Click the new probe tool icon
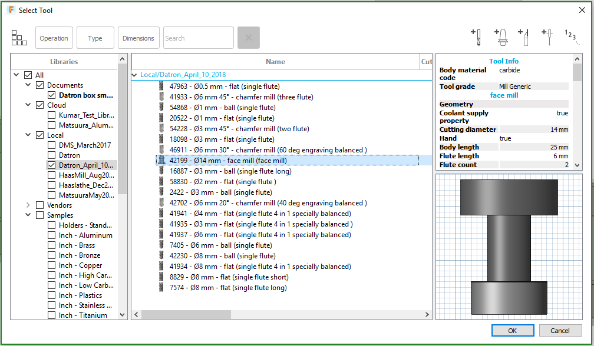The width and height of the screenshot is (594, 346). point(547,38)
